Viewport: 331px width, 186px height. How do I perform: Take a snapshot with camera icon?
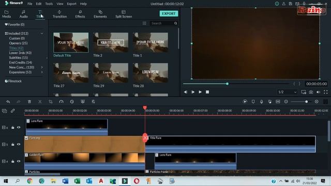[311, 92]
